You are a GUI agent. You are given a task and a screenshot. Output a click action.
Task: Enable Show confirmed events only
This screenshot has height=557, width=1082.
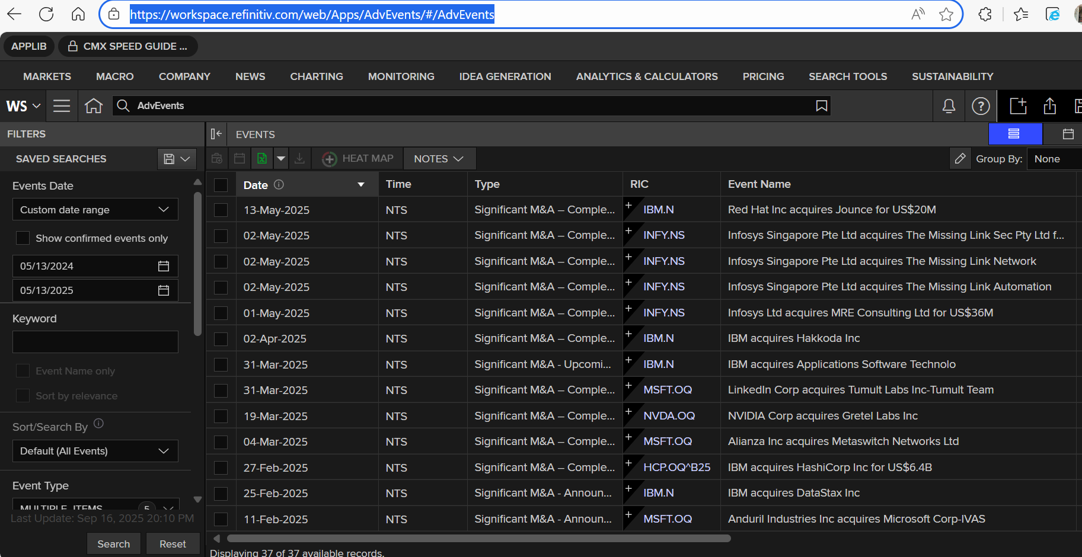pos(23,238)
